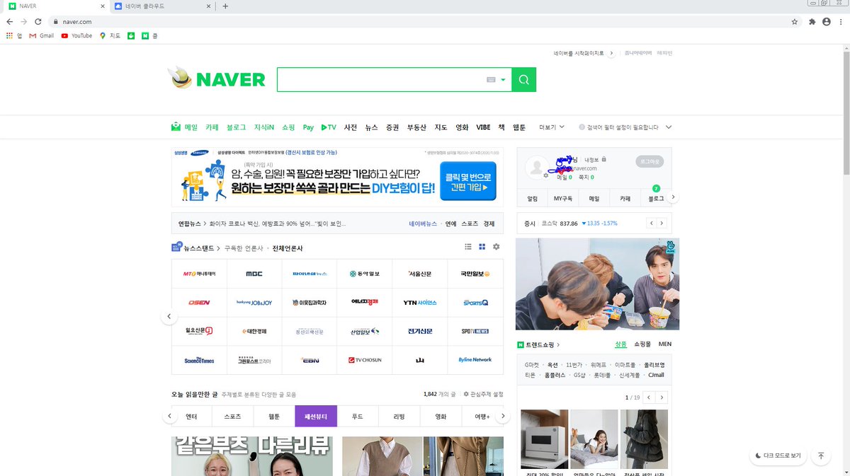The width and height of the screenshot is (850, 476).
Task: Show previous newsstand page with left arrow
Action: click(x=169, y=316)
